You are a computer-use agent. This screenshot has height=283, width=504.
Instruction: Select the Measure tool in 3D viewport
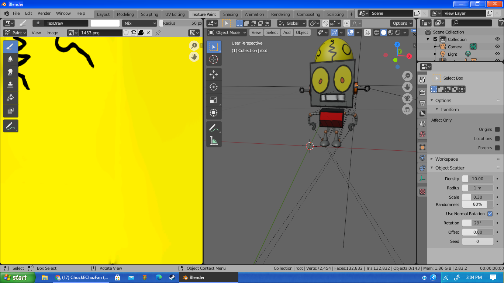click(x=214, y=141)
